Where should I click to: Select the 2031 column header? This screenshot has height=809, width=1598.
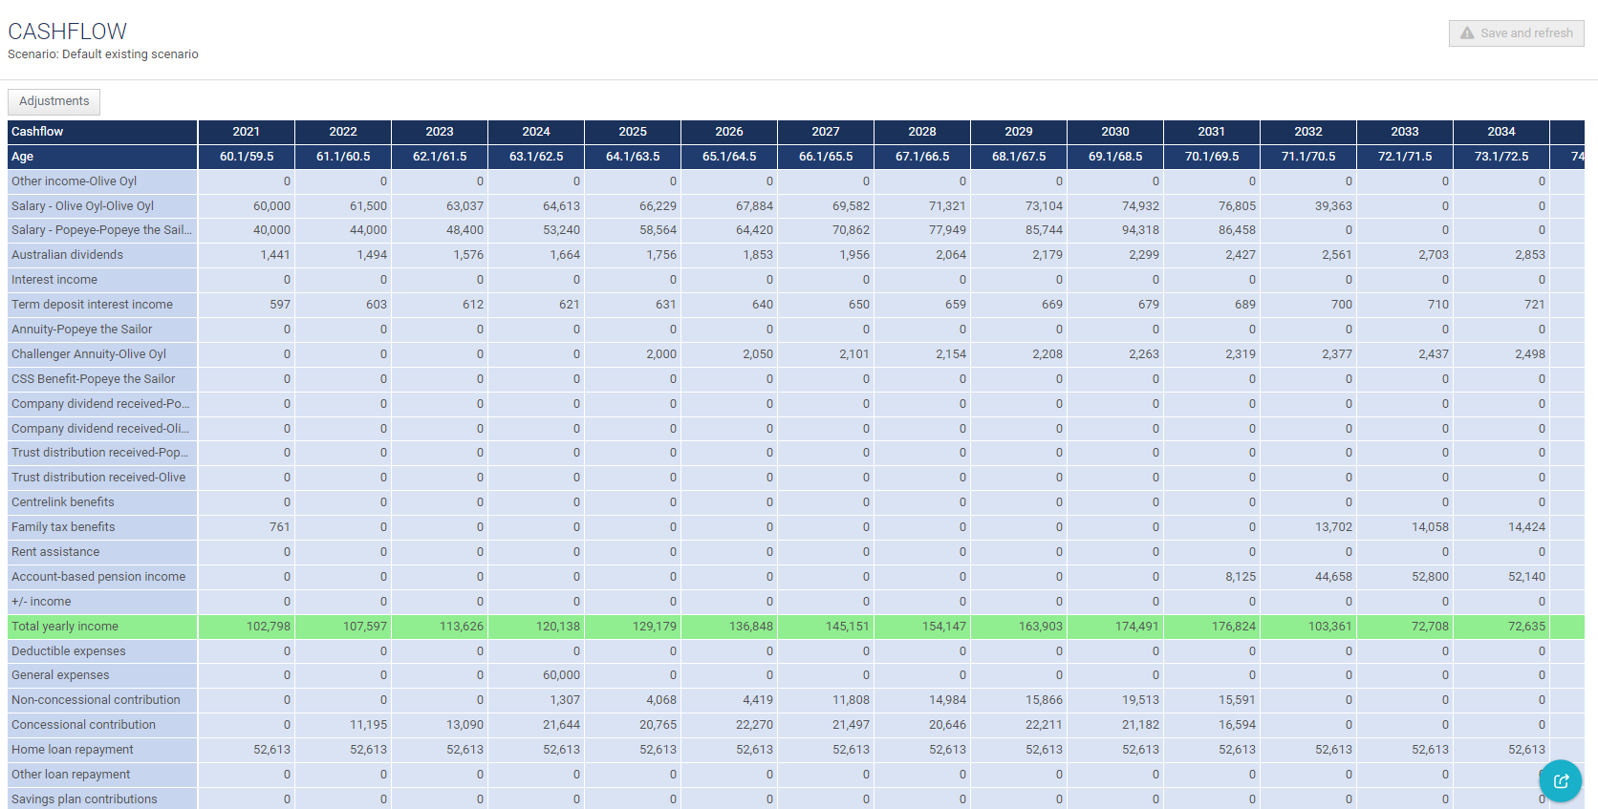point(1212,132)
